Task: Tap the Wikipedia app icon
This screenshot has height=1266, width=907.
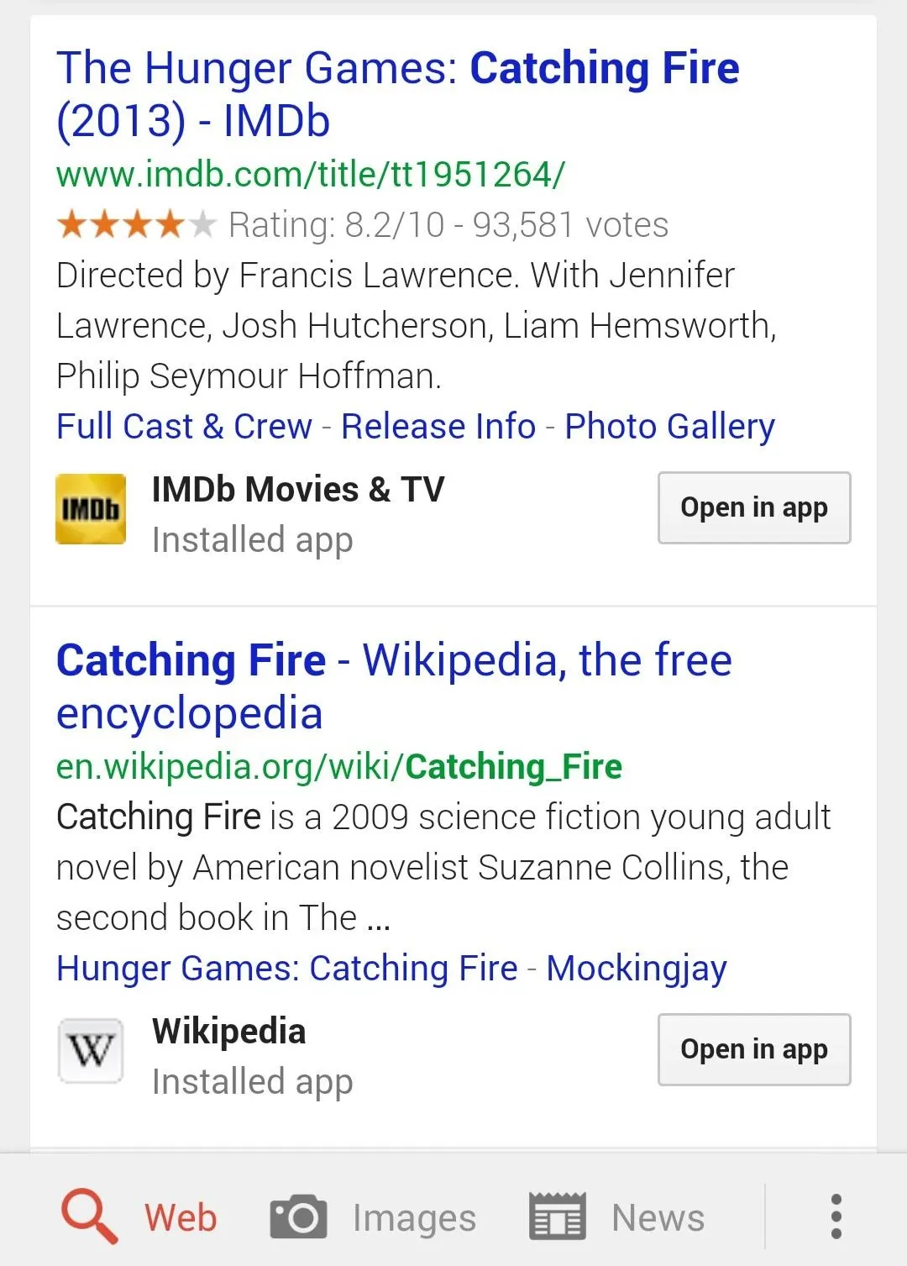Action: pyautogui.click(x=91, y=1050)
